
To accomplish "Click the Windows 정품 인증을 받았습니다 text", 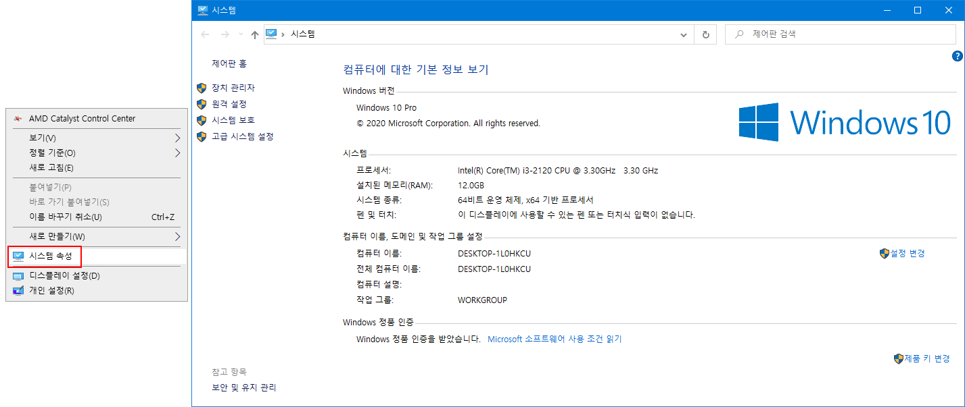I will [419, 339].
